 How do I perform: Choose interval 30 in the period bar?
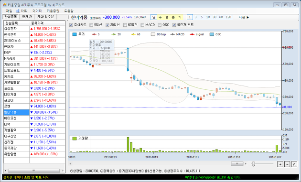(215, 17)
